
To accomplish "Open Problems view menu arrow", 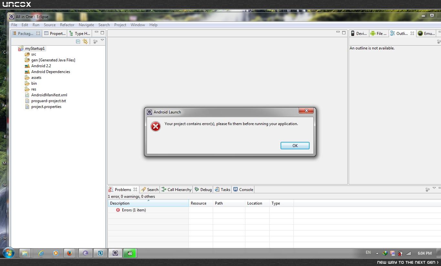I will pyautogui.click(x=434, y=188).
